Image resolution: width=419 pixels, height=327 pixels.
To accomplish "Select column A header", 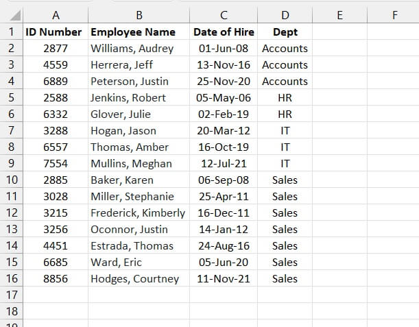I will 56,15.
